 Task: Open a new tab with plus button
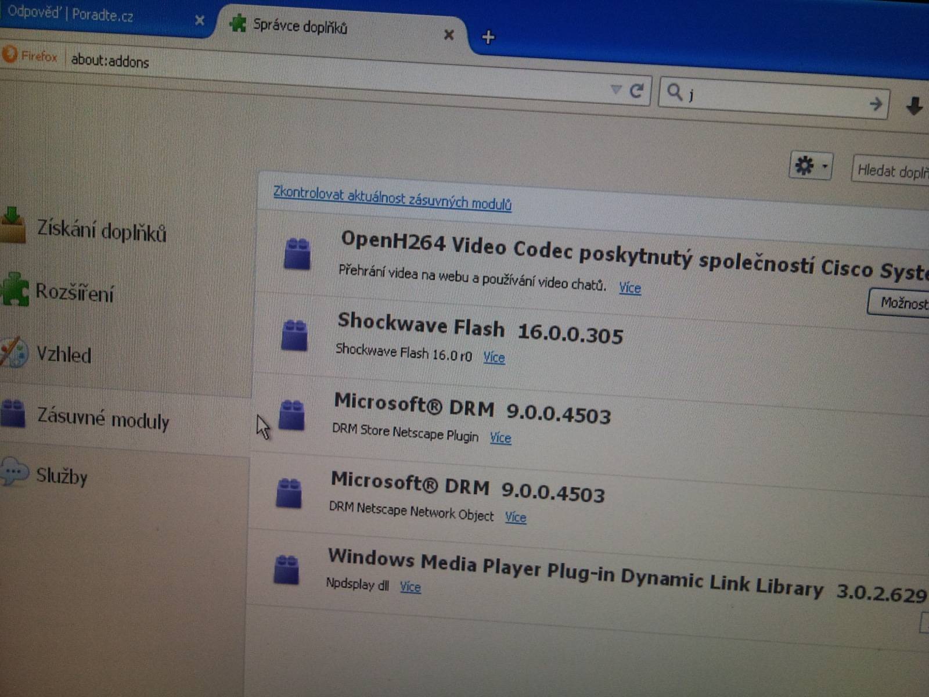tap(488, 38)
